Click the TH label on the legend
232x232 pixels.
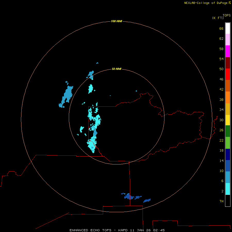(x=221, y=201)
